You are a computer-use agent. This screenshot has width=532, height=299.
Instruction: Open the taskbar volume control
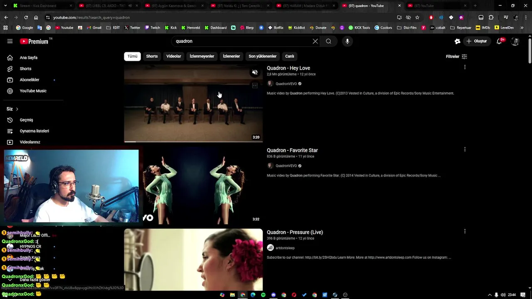(503, 295)
